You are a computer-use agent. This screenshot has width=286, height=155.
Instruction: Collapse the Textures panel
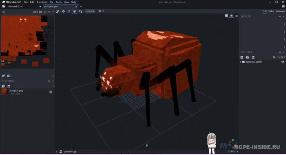[x=53, y=81]
